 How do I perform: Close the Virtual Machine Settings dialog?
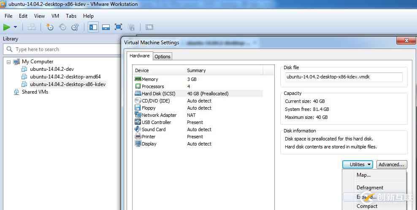[x=406, y=40]
